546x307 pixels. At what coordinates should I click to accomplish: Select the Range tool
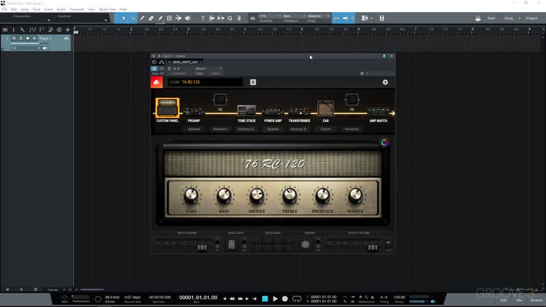click(x=133, y=18)
